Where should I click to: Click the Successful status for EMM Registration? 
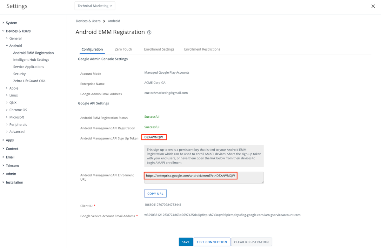coord(152,117)
